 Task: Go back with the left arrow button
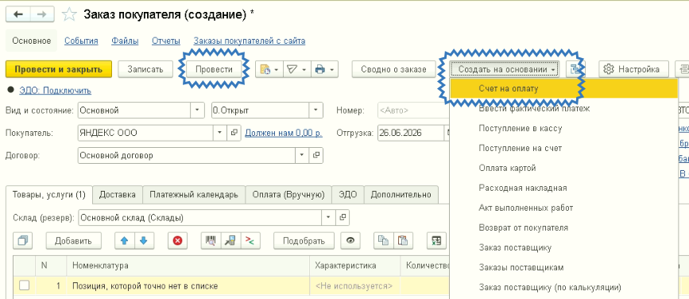18,14
